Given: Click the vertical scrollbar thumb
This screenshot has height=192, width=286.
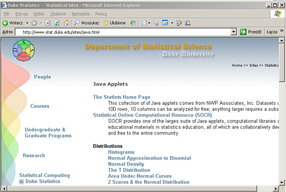Looking at the screenshot, I should point(281,63).
